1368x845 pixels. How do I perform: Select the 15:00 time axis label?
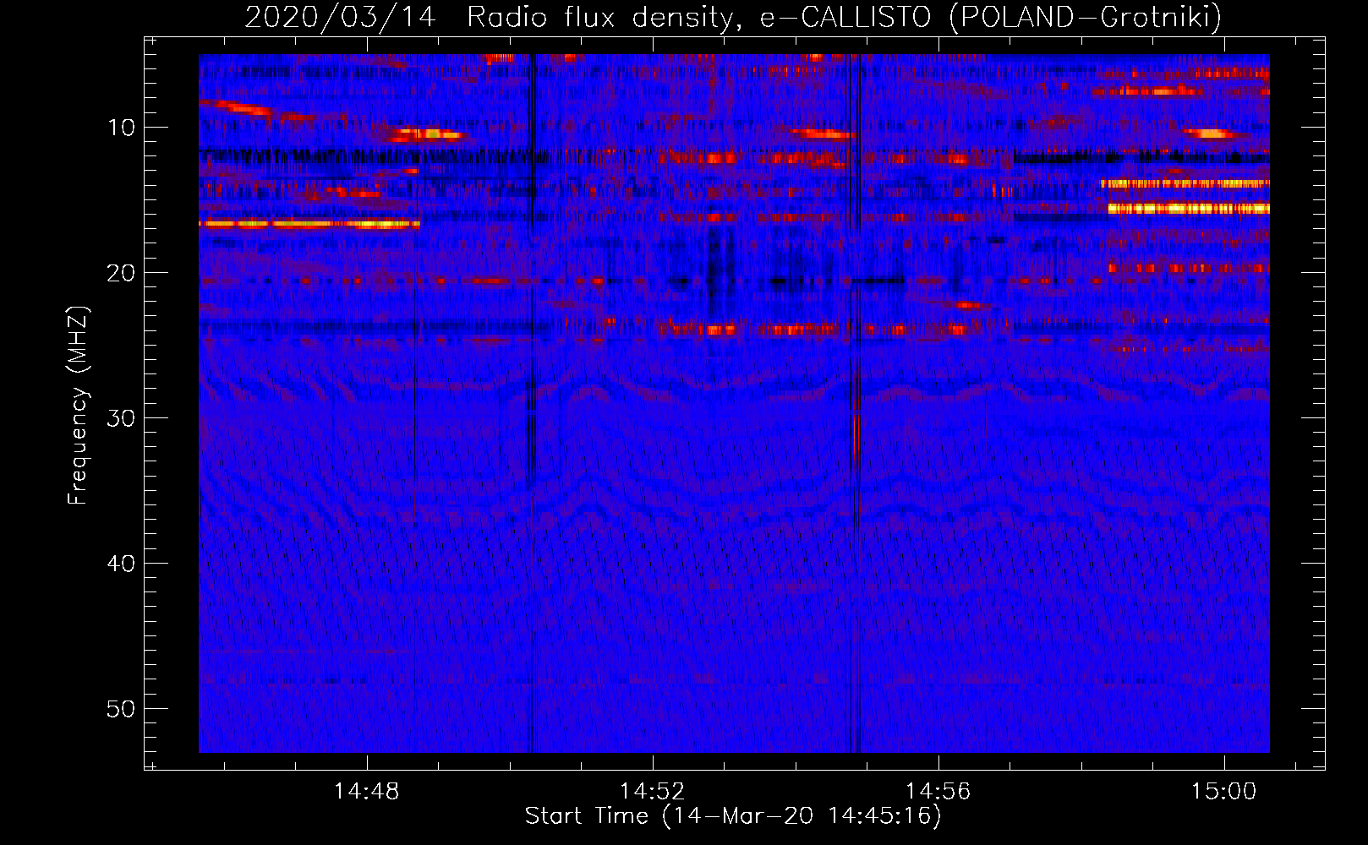tap(1223, 792)
